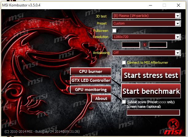Click the Kombustor K logo icon

(x=173, y=124)
